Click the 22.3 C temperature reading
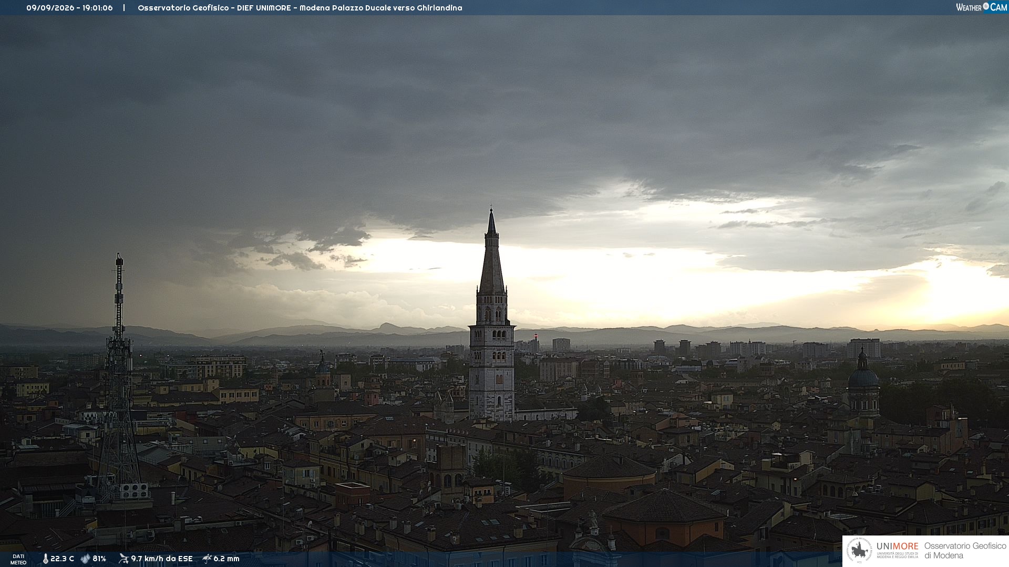The height and width of the screenshot is (567, 1009). (x=62, y=559)
